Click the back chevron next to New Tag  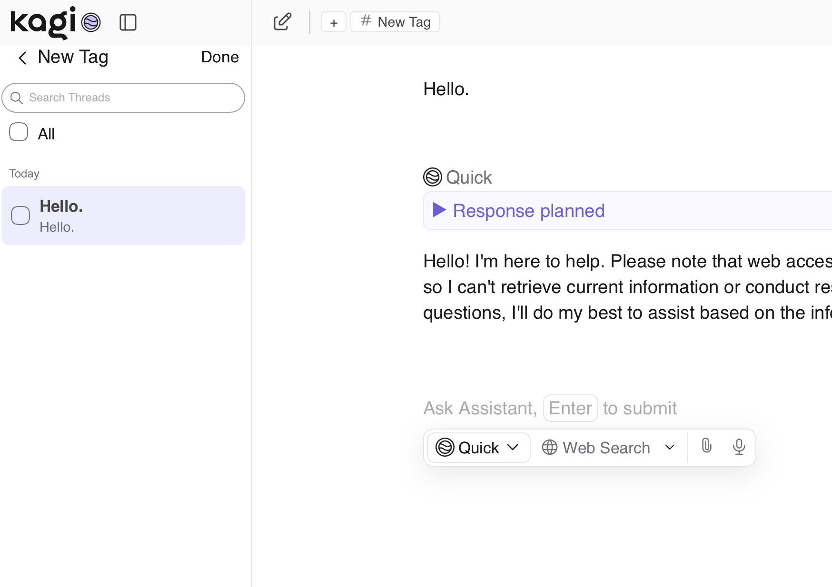point(22,58)
